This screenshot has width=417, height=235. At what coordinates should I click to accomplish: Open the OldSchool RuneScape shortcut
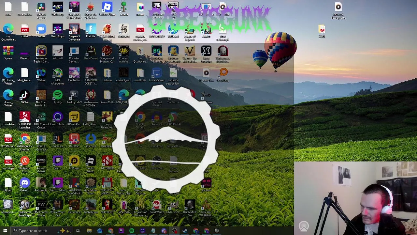[25, 208]
